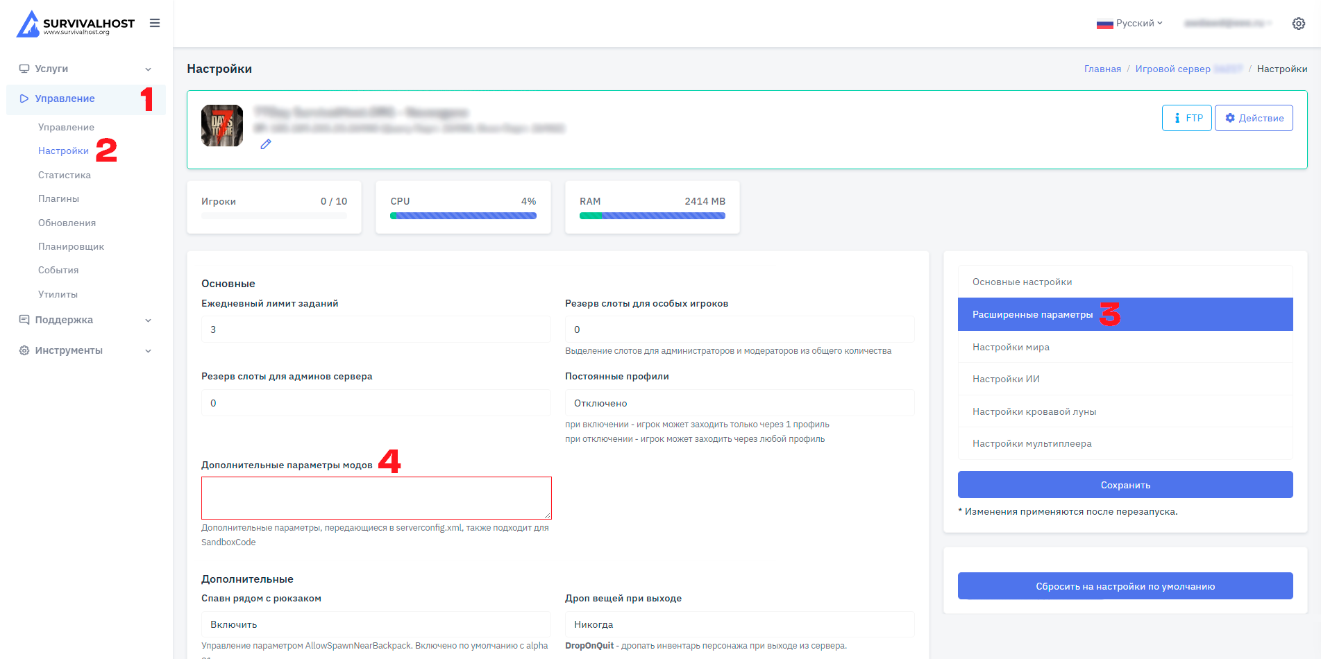Image resolution: width=1321 pixels, height=659 pixels.
Task: Switch to Настройки кровавой луны tab
Action: tap(1125, 411)
